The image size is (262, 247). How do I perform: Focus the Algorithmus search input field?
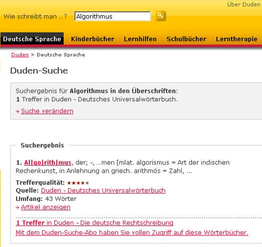click(113, 16)
